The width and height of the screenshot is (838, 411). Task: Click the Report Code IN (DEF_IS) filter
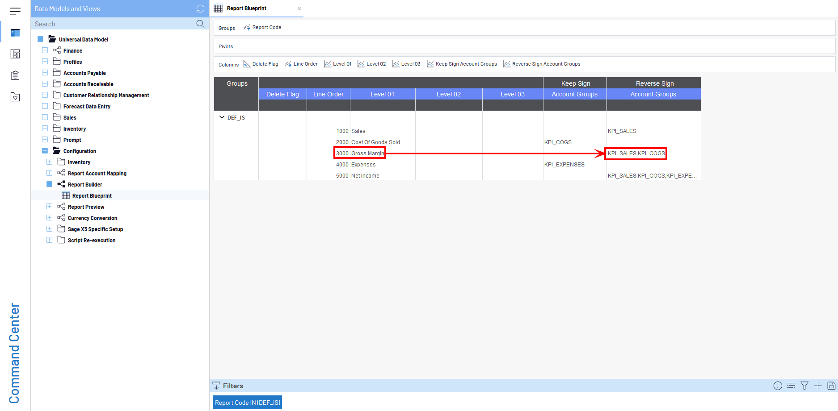(x=248, y=403)
